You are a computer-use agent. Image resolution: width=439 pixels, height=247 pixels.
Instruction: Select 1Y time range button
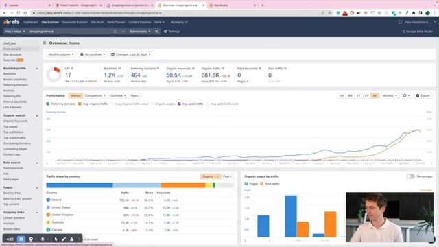click(x=358, y=95)
